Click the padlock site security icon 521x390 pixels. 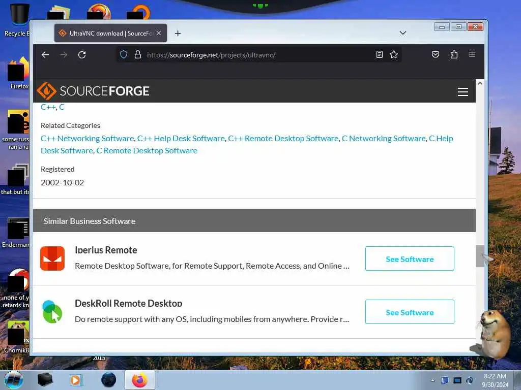click(x=137, y=54)
